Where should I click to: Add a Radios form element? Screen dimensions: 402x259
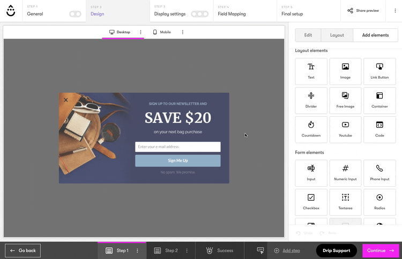tap(379, 202)
